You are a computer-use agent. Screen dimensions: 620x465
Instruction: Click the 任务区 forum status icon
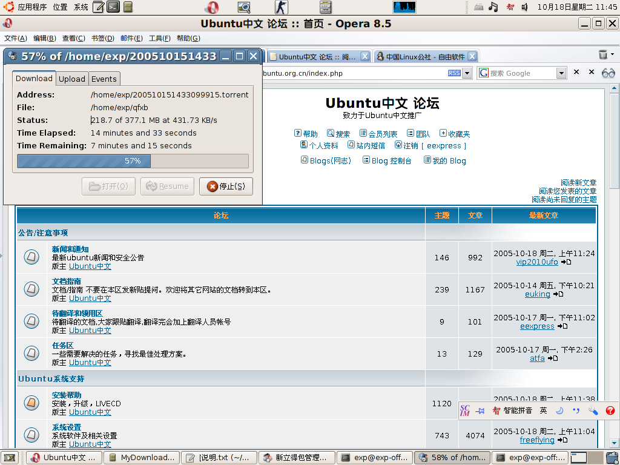[x=31, y=353]
